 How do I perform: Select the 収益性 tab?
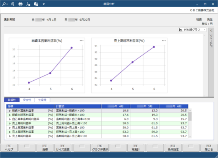pyautogui.click(x=12, y=100)
